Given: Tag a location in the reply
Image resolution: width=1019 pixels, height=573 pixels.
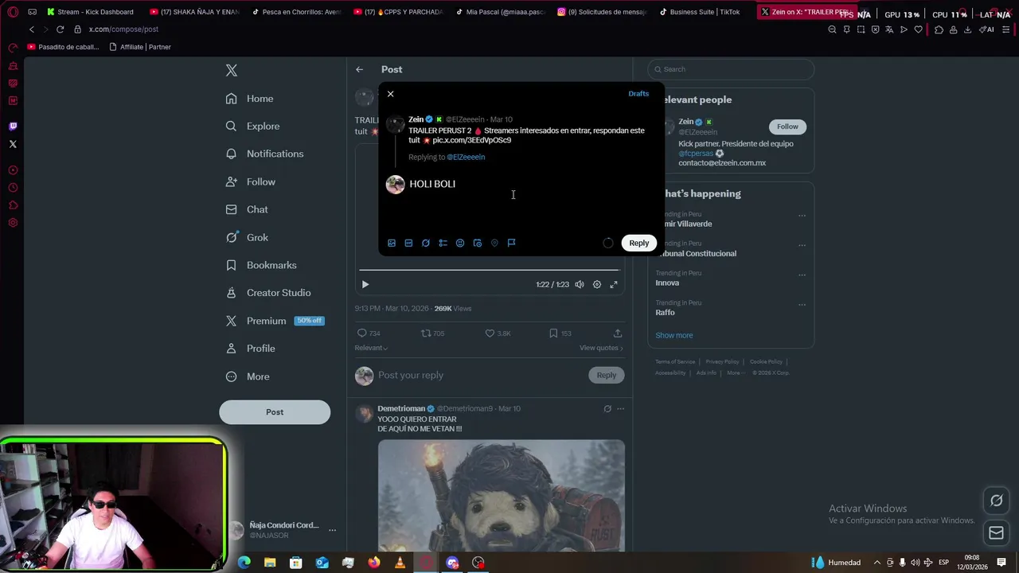Looking at the screenshot, I should (494, 243).
